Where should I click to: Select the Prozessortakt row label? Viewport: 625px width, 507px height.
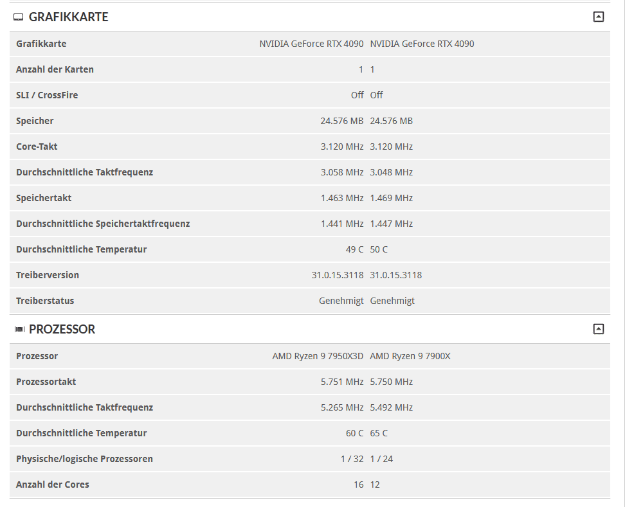(x=46, y=382)
